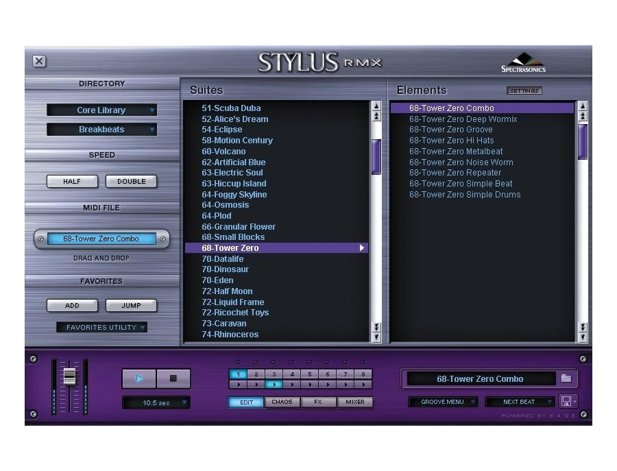The image size is (617, 471).
Task: Click the MIDI file 68-Tower Zero Combo field
Action: click(x=101, y=239)
